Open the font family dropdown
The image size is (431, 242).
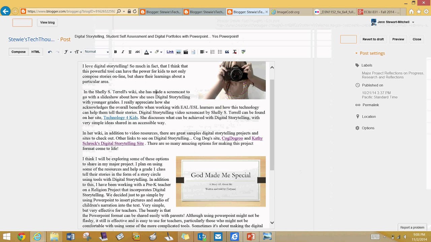pos(67,52)
